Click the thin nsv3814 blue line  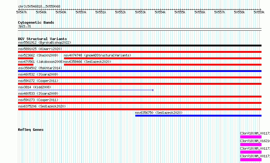coord(86,90)
